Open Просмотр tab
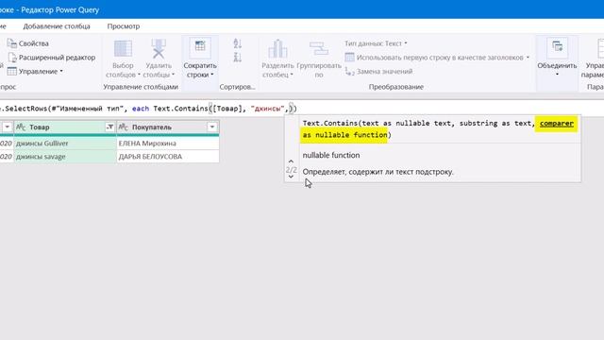 point(124,26)
